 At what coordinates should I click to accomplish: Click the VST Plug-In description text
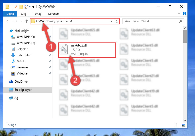79,54
